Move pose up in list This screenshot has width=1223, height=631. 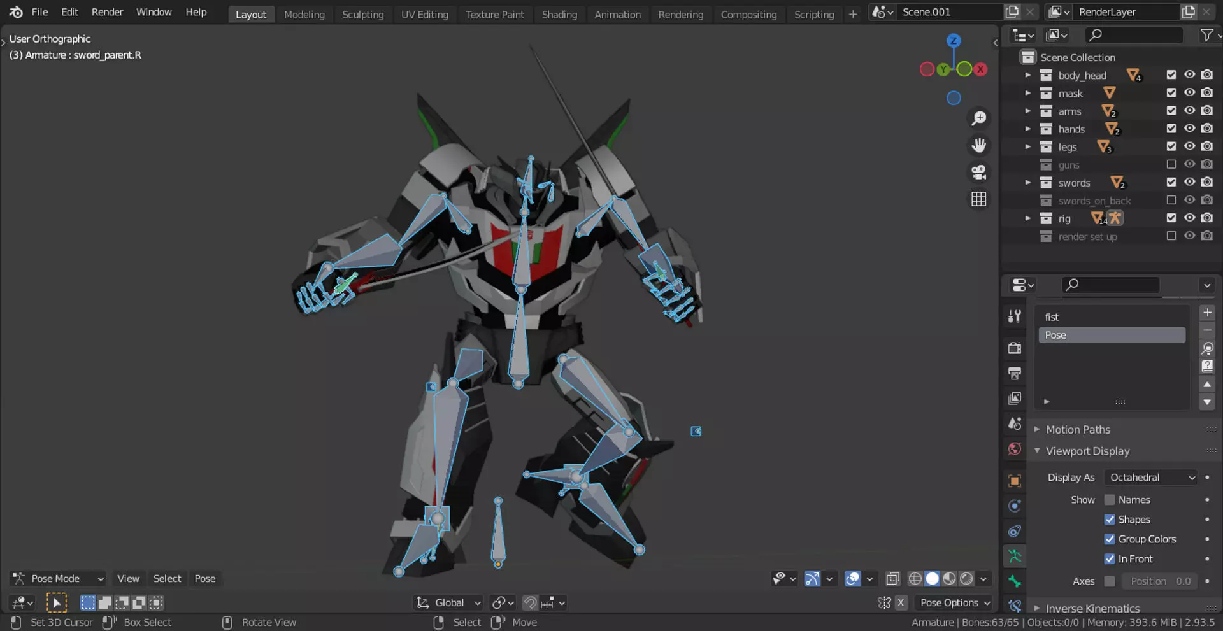click(1207, 385)
